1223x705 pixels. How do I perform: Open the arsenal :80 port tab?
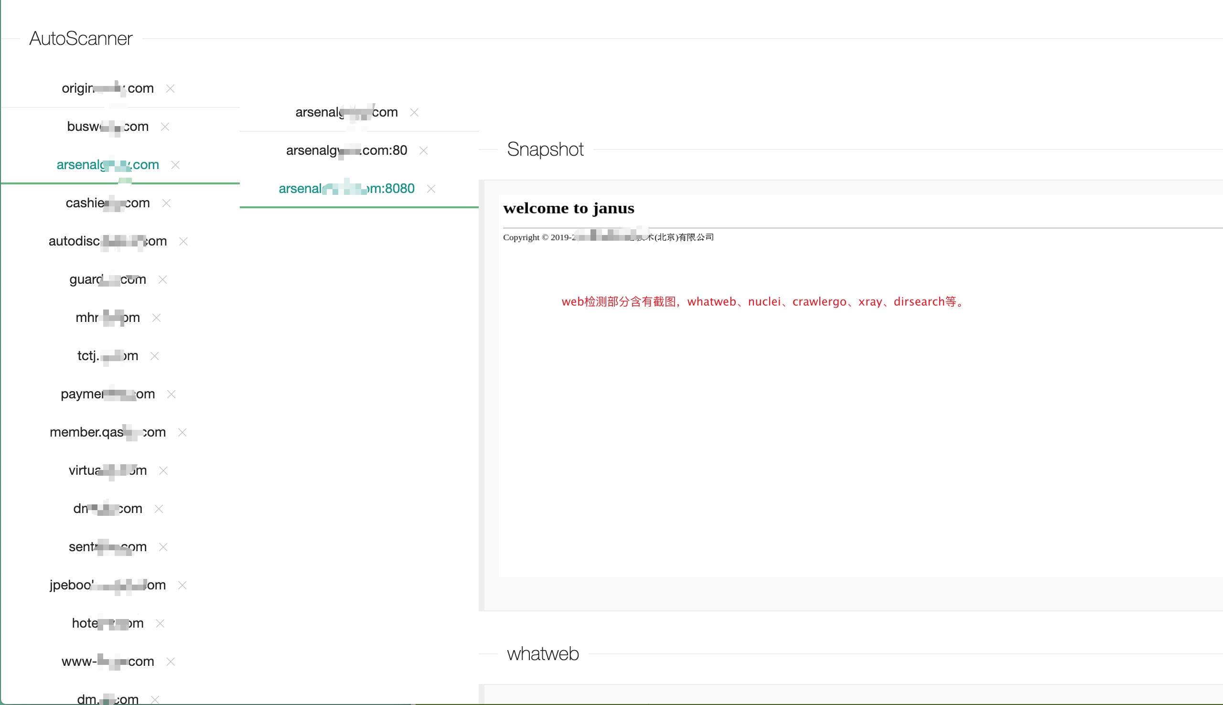click(346, 150)
